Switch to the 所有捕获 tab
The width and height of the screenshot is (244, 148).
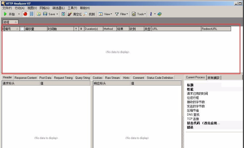(213, 78)
